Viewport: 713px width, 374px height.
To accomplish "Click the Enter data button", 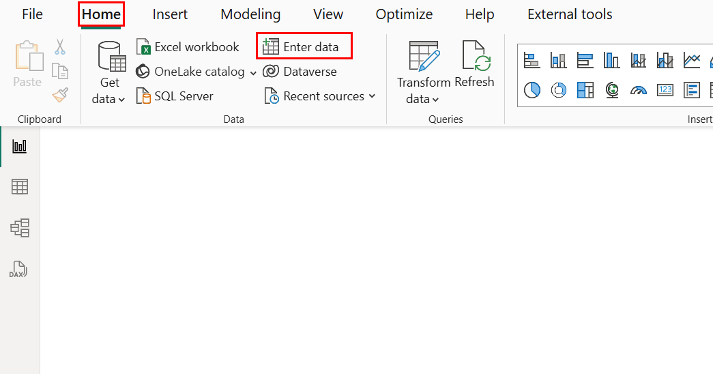I will [301, 46].
